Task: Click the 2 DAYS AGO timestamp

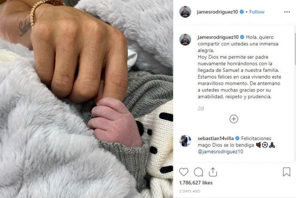Action: (189, 191)
